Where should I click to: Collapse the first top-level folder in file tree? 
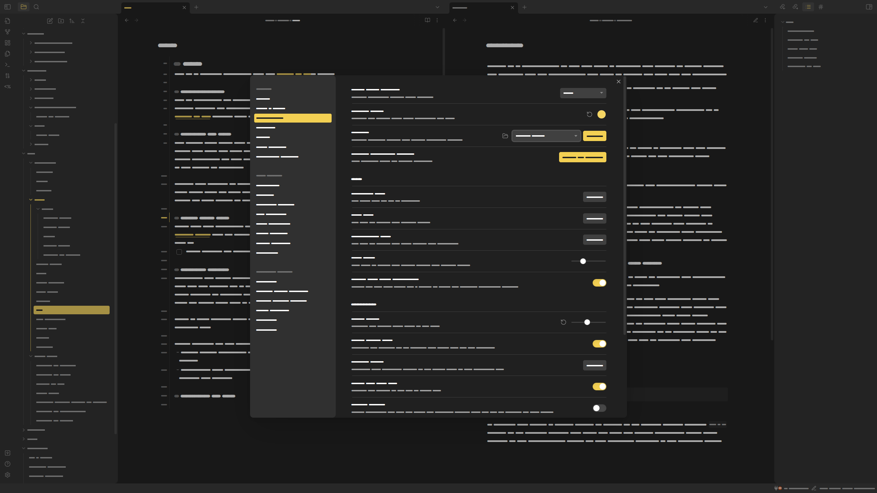pyautogui.click(x=24, y=34)
